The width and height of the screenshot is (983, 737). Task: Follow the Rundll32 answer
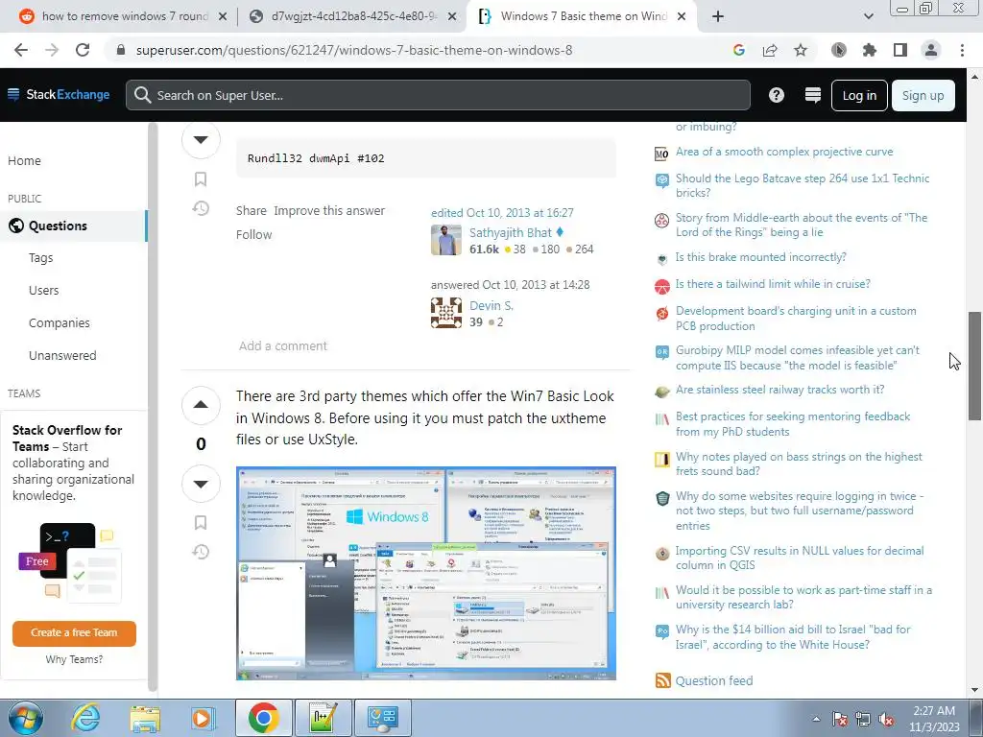(253, 234)
